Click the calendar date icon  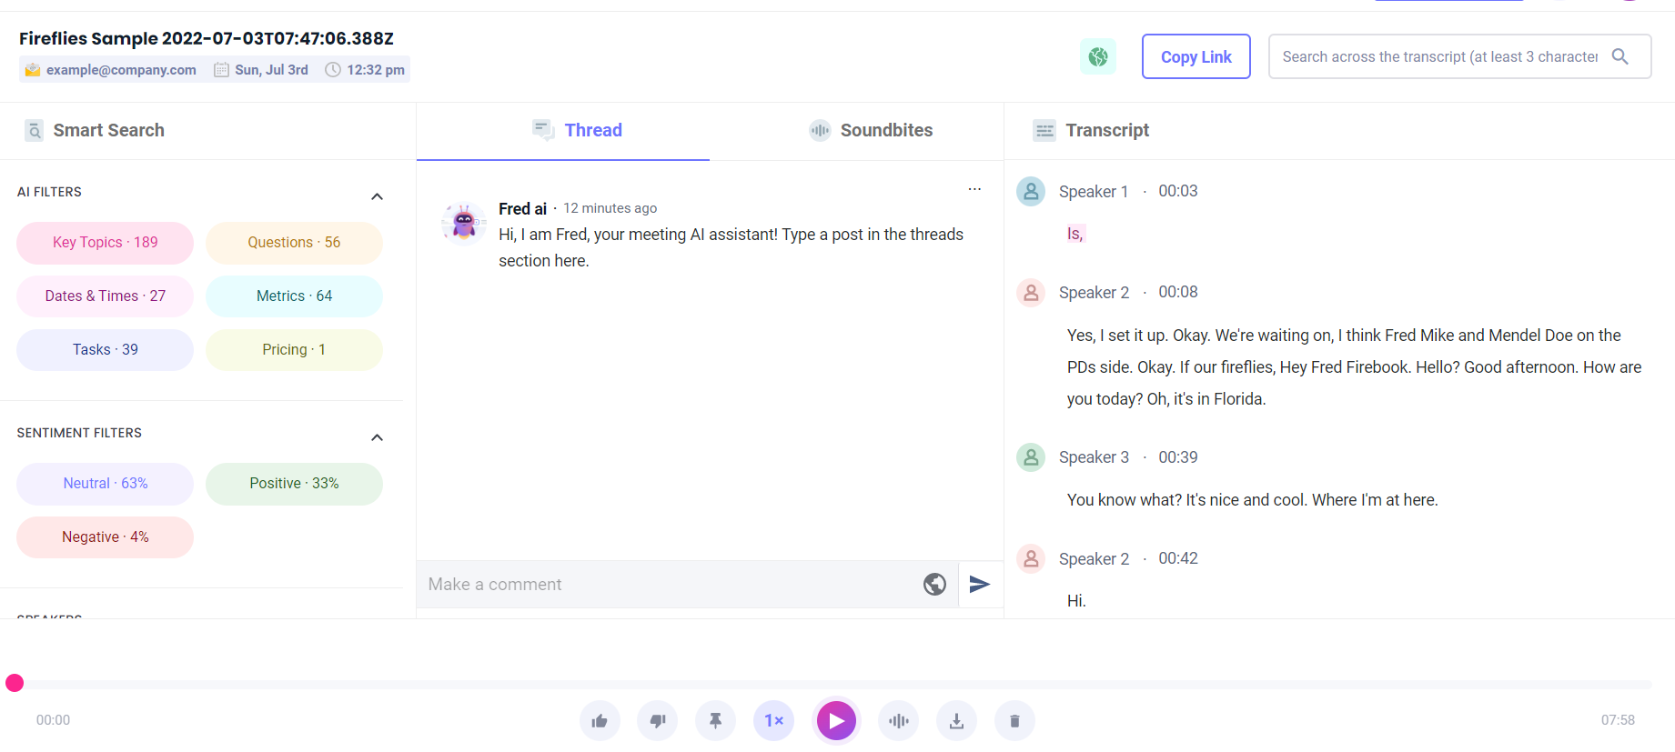[221, 70]
